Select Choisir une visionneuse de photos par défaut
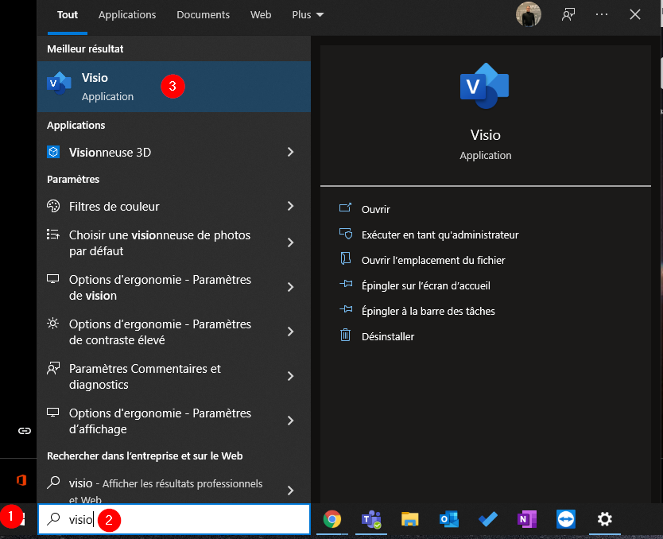The image size is (663, 539). 174,242
